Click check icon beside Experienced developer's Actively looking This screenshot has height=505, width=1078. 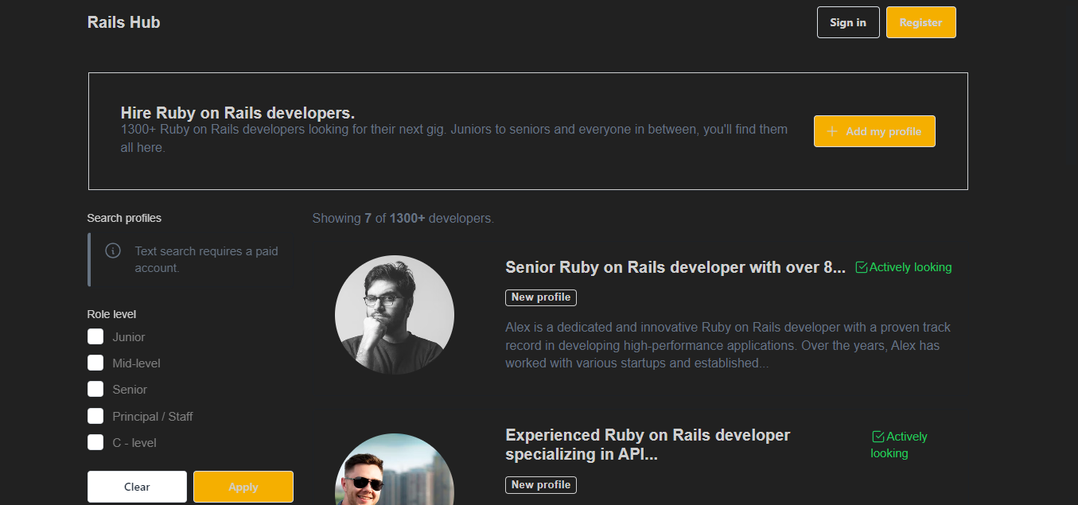click(x=878, y=437)
